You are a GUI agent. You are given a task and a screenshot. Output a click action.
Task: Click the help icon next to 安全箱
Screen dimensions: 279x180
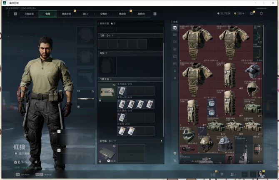click(x=115, y=141)
